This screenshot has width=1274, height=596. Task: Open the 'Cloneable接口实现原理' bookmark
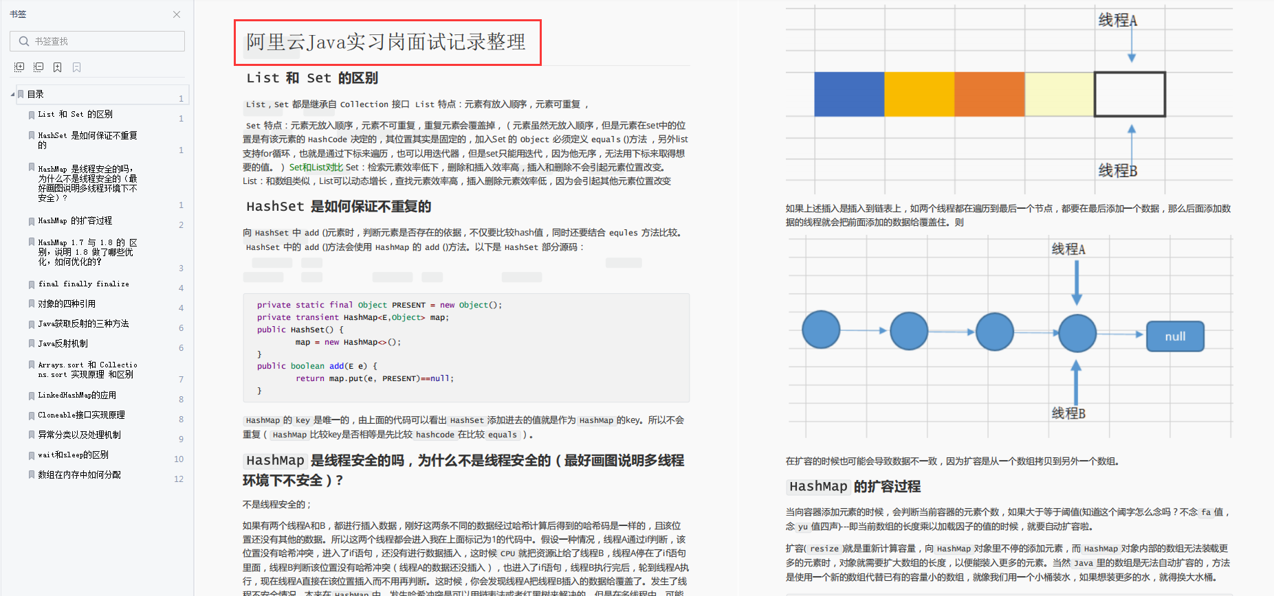click(x=81, y=415)
